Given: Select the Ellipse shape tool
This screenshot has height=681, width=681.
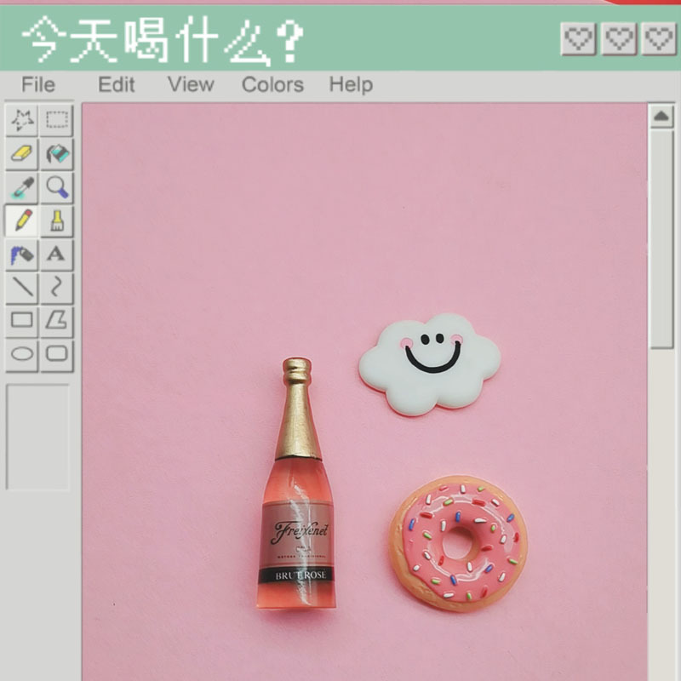Looking at the screenshot, I should [x=22, y=356].
